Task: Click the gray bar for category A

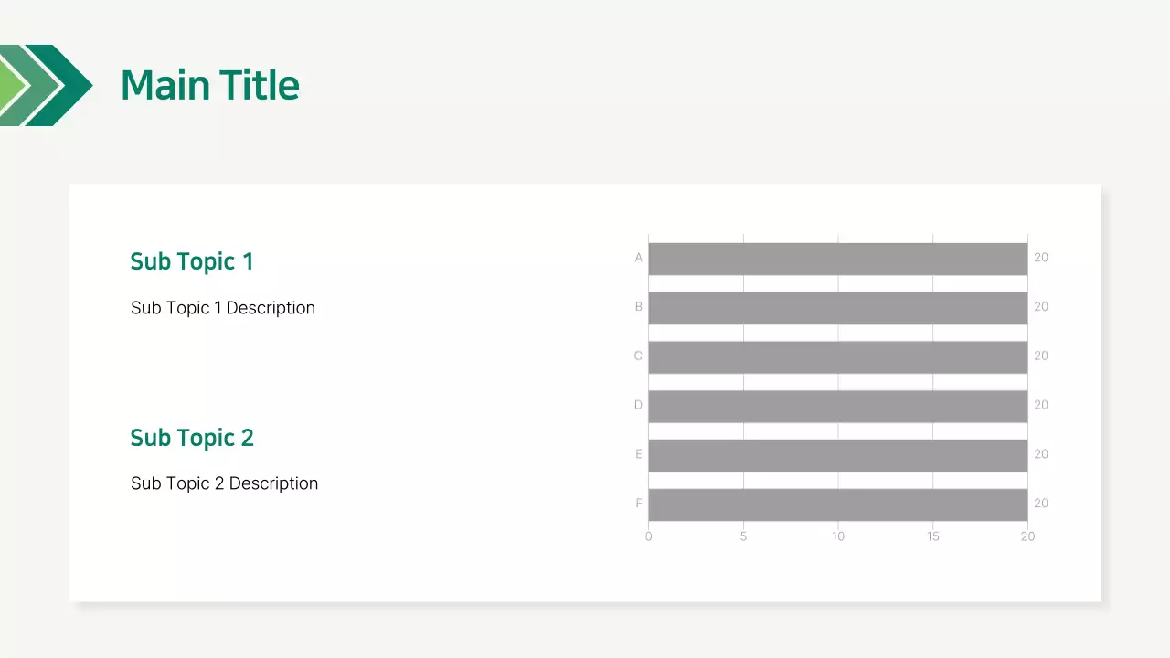Action: click(837, 259)
